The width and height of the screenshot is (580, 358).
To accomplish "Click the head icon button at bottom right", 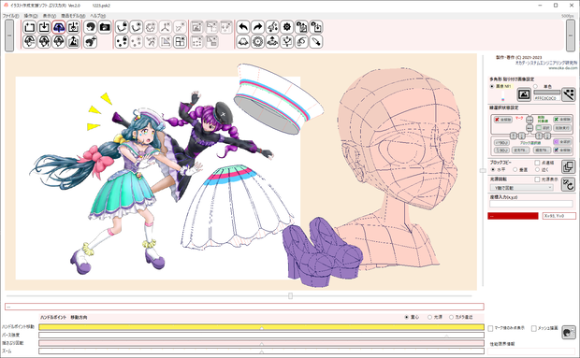I will click(568, 332).
